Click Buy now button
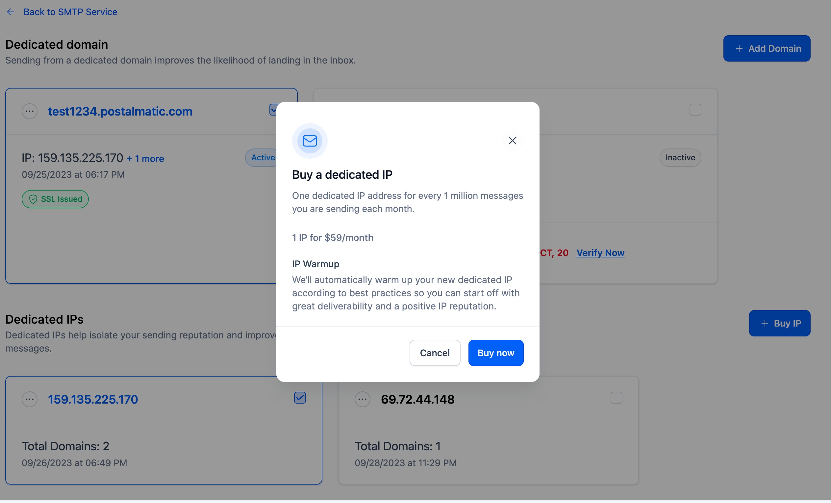This screenshot has height=503, width=831. tap(496, 353)
